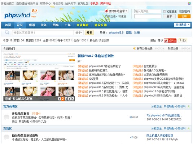This screenshot has width=193, height=145.
Task: Click the 找回密码 link
Action: (x=184, y=12)
